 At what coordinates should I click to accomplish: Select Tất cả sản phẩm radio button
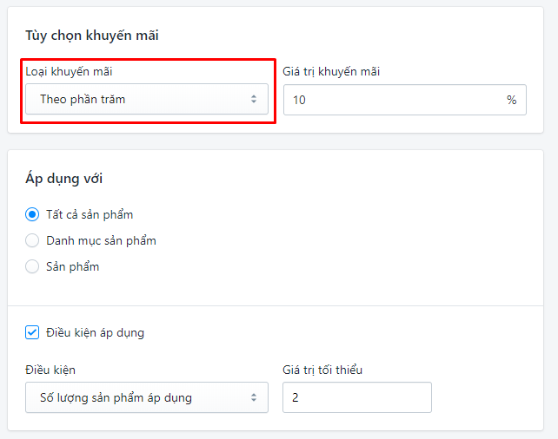[32, 214]
